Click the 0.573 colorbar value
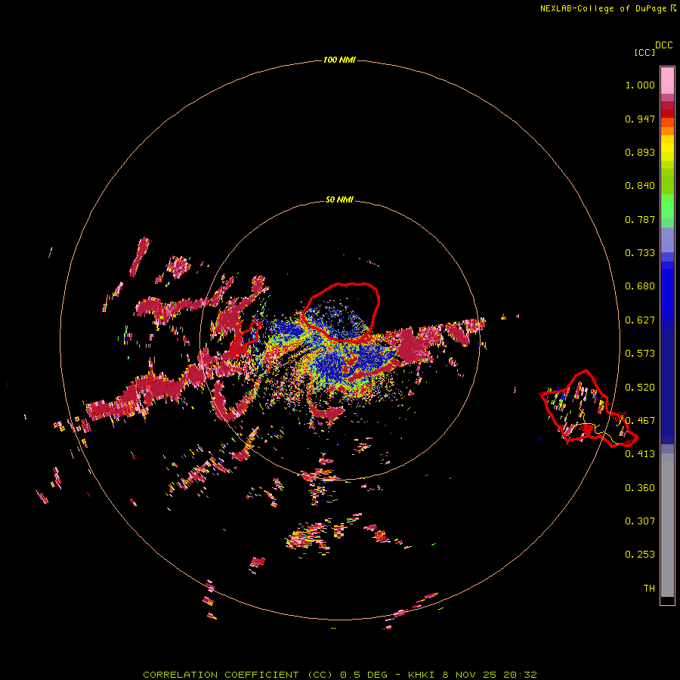Viewport: 680px width, 680px height. tap(640, 354)
